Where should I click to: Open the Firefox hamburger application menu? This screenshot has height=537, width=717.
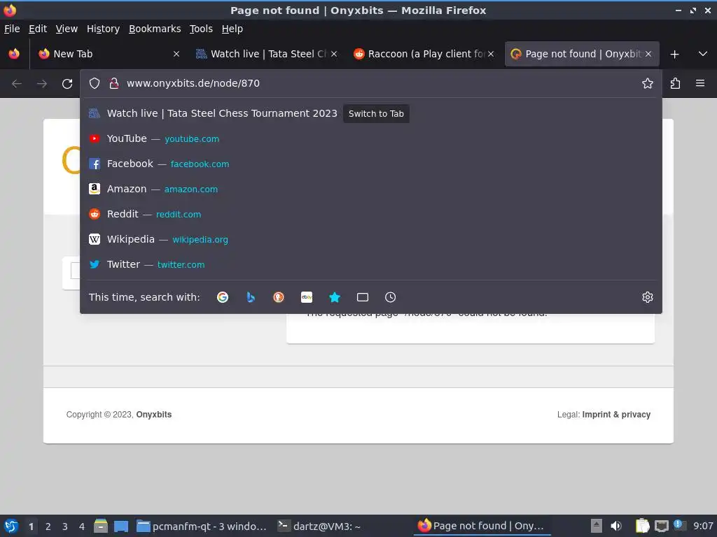(x=700, y=83)
